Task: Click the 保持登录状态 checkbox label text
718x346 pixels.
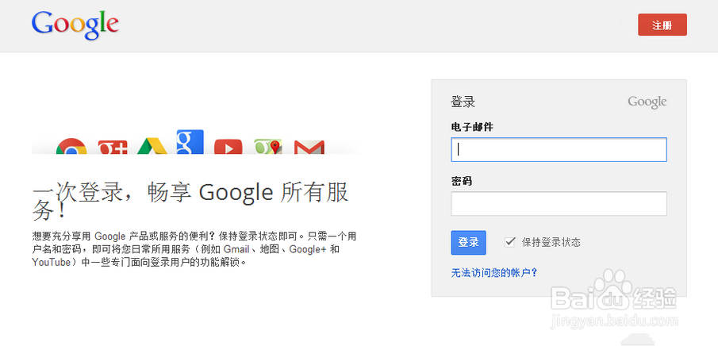Action: 551,242
